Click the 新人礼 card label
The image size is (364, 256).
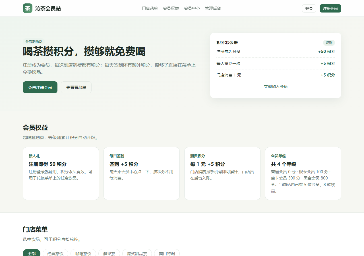click(x=34, y=156)
